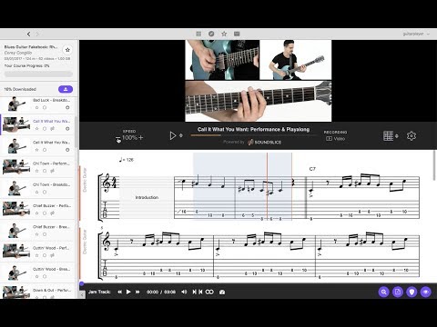This screenshot has height=327, width=437.
Task: Click the orange playhead line in notation
Action: (267, 186)
